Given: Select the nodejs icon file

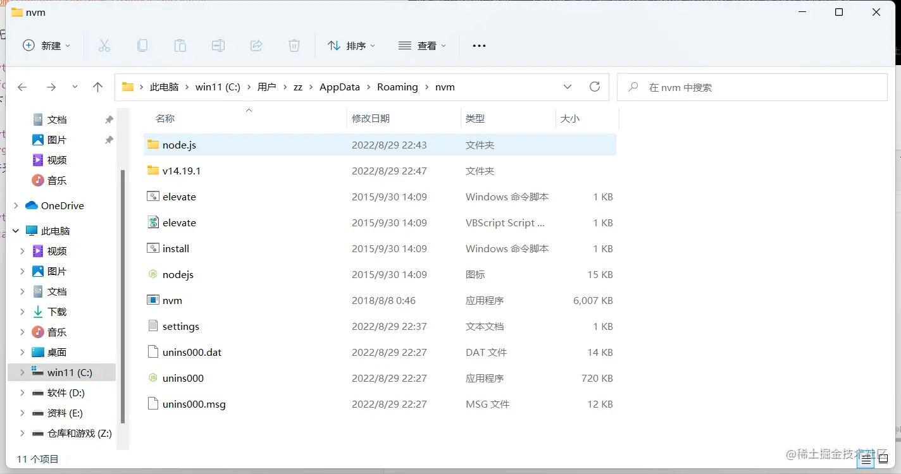Looking at the screenshot, I should tap(152, 274).
